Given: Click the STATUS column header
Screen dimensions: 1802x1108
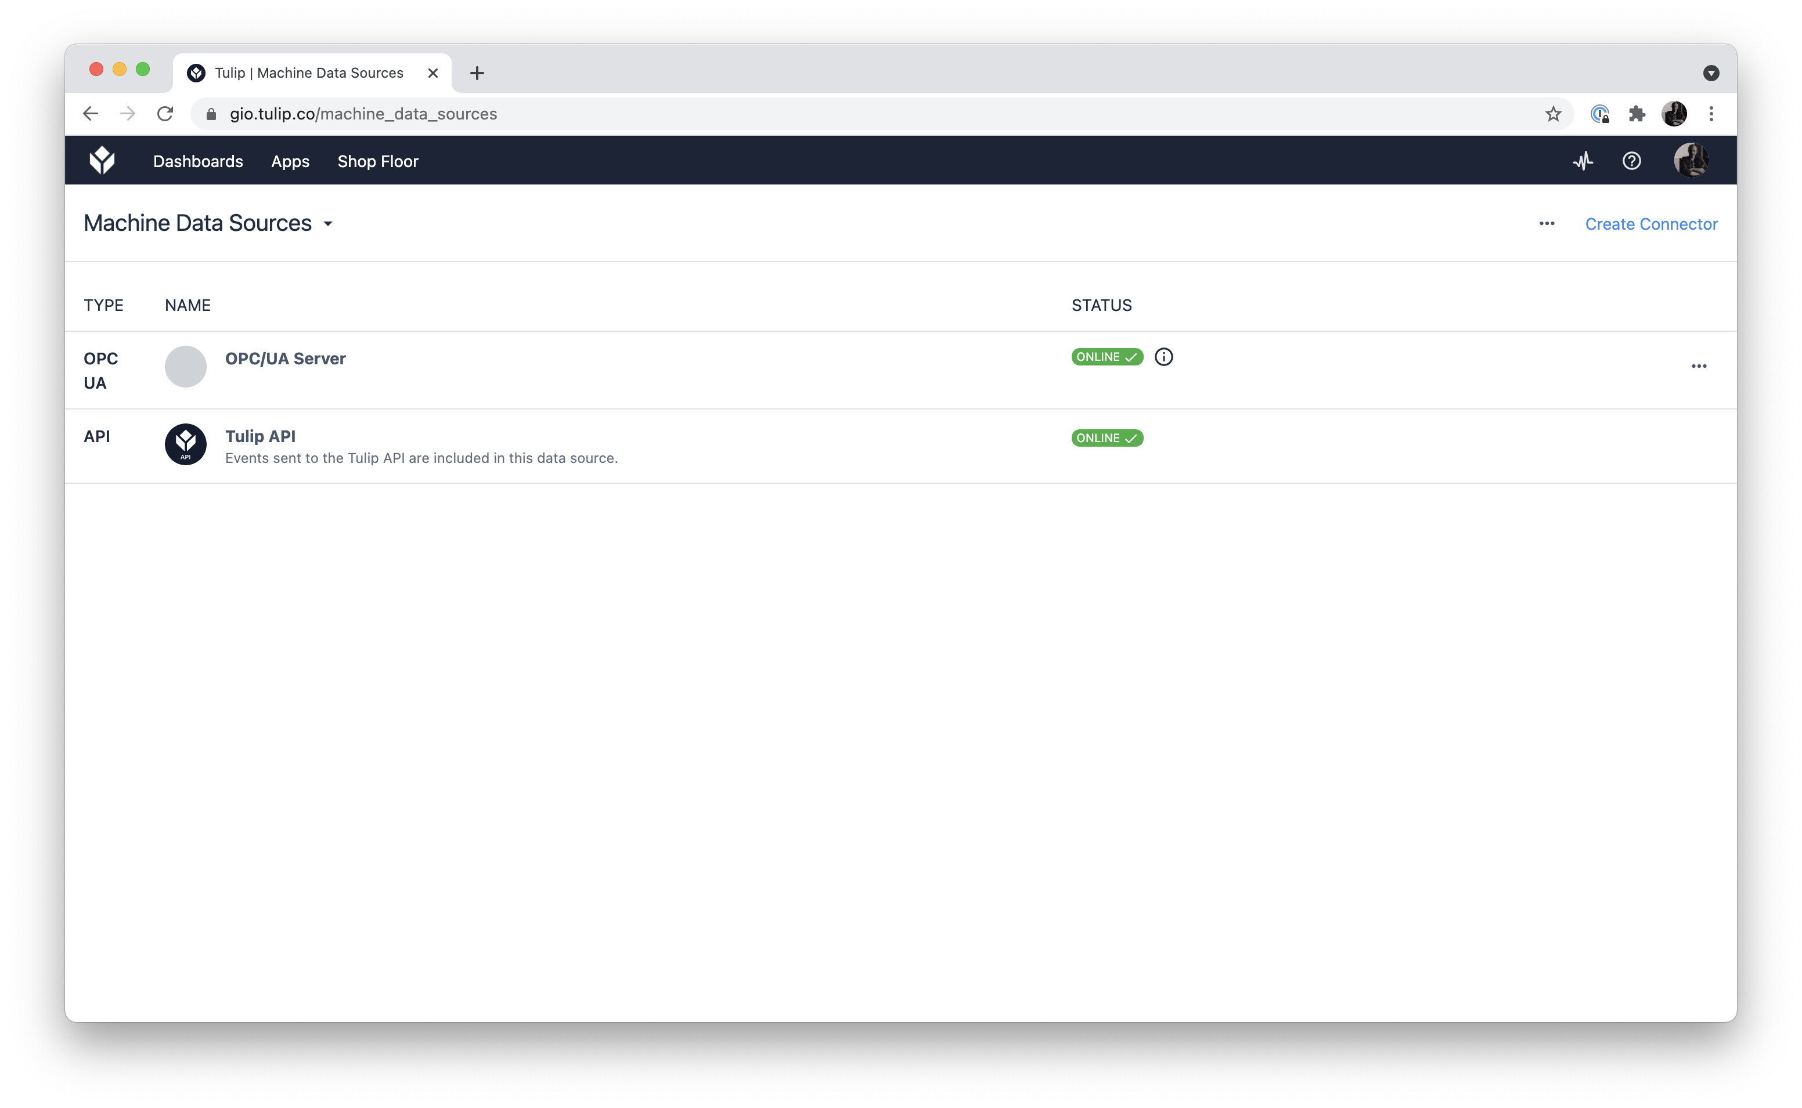Looking at the screenshot, I should coord(1101,305).
